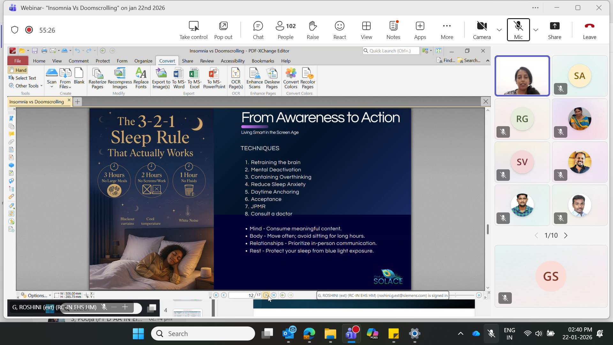Open the Chat panel in Teams

tap(258, 30)
